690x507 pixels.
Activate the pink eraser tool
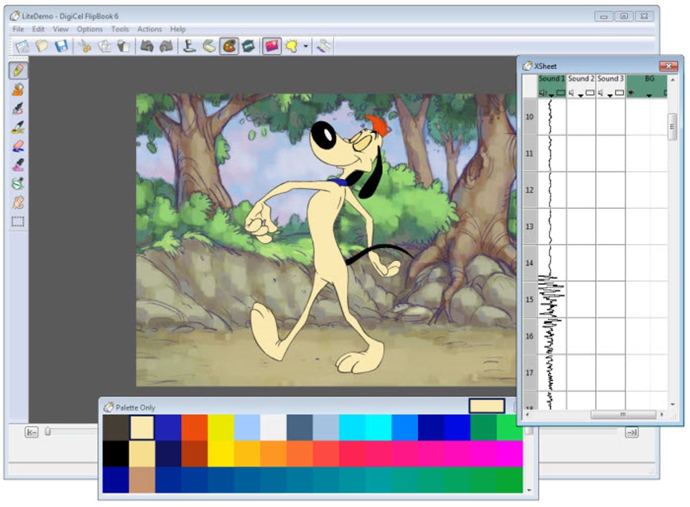pos(18,146)
